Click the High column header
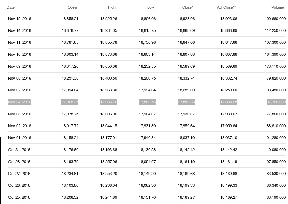 click(112, 7)
